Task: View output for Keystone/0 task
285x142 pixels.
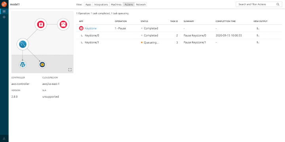Action: (x=258, y=35)
